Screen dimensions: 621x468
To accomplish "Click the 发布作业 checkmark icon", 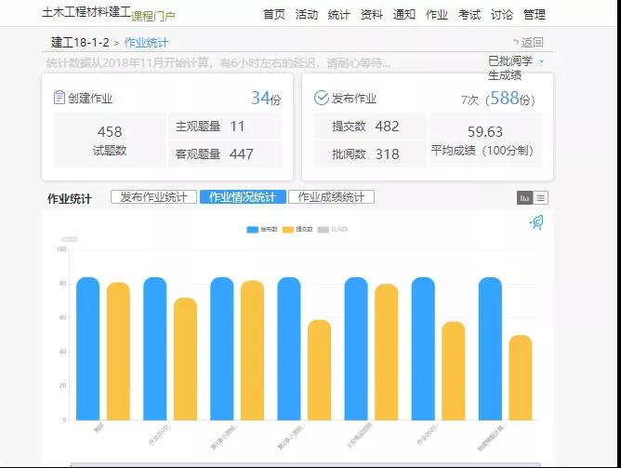I will [322, 98].
